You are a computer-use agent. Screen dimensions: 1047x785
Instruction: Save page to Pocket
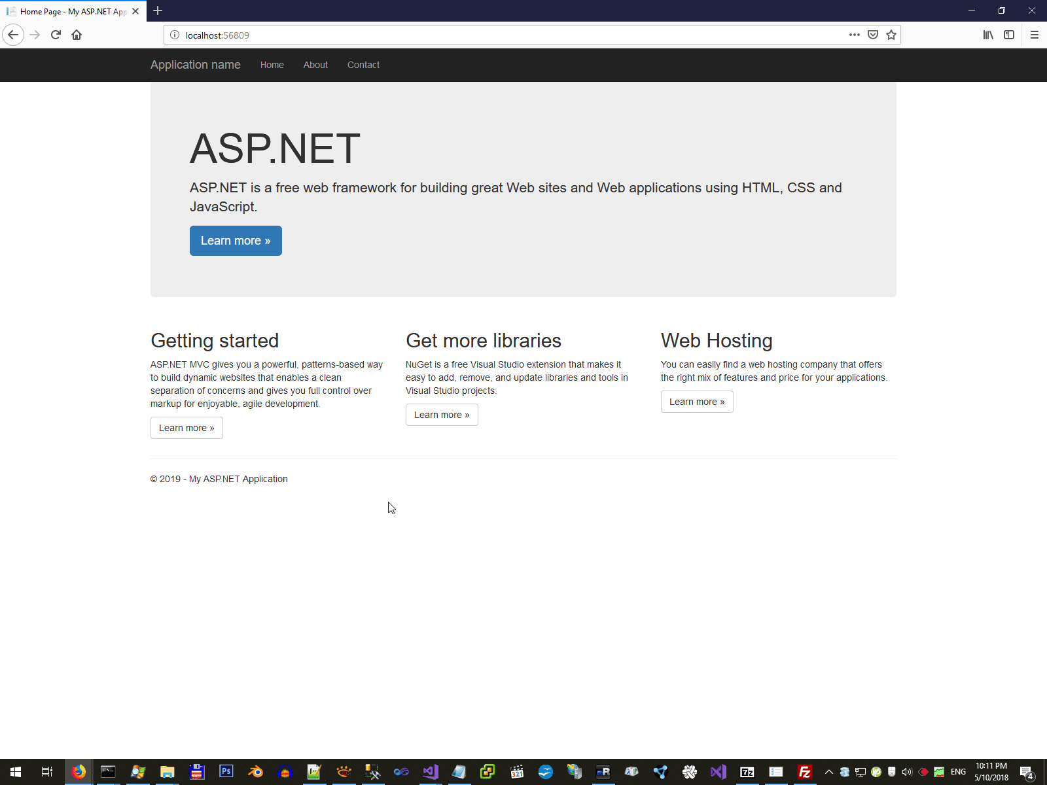point(873,35)
